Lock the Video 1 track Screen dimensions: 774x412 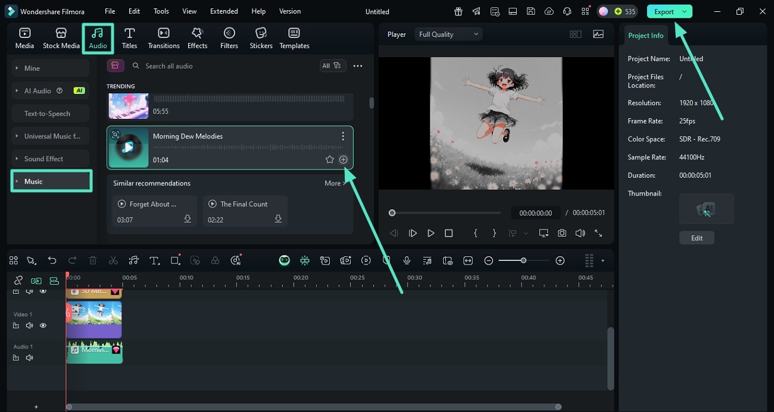coord(16,326)
